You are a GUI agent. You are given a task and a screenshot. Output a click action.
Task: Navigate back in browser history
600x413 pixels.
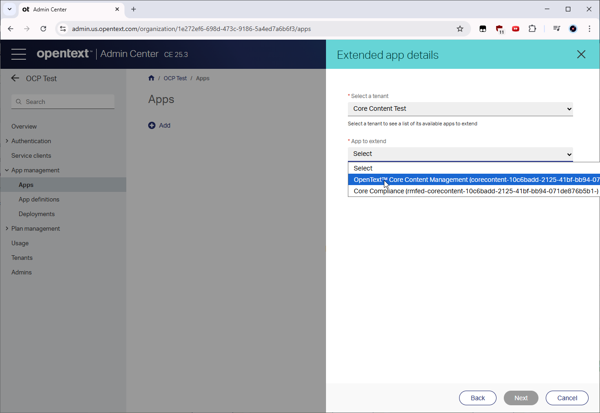[10, 29]
